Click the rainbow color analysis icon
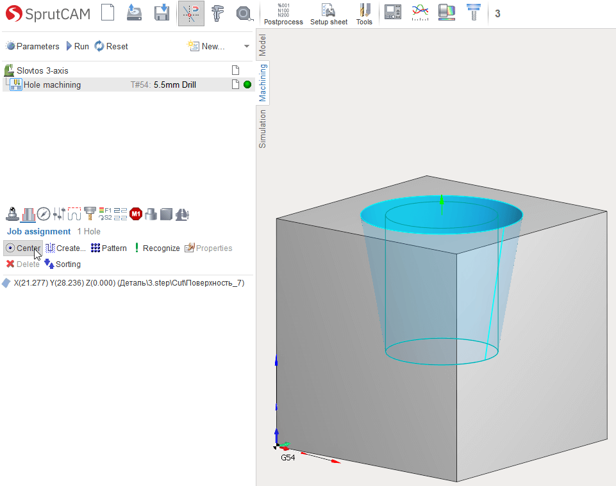Image resolution: width=616 pixels, height=486 pixels. 447,12
